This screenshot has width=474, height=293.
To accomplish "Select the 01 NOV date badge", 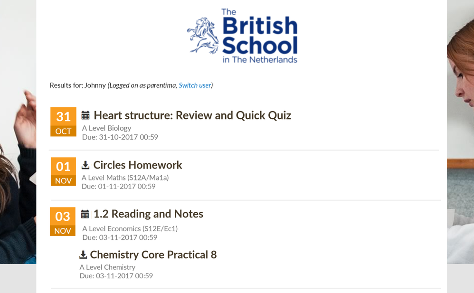I will (63, 172).
